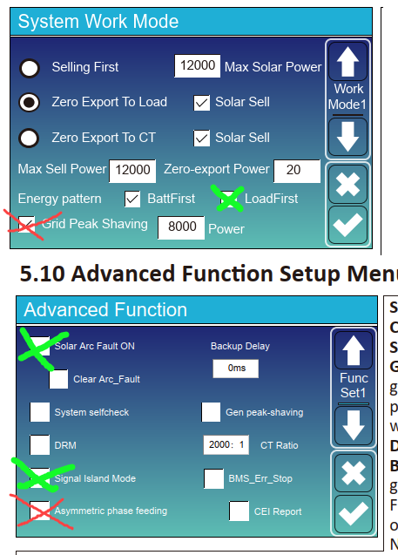The width and height of the screenshot is (398, 555).
Task: Cancel Advanced Function with the X icon
Action: pos(354,473)
